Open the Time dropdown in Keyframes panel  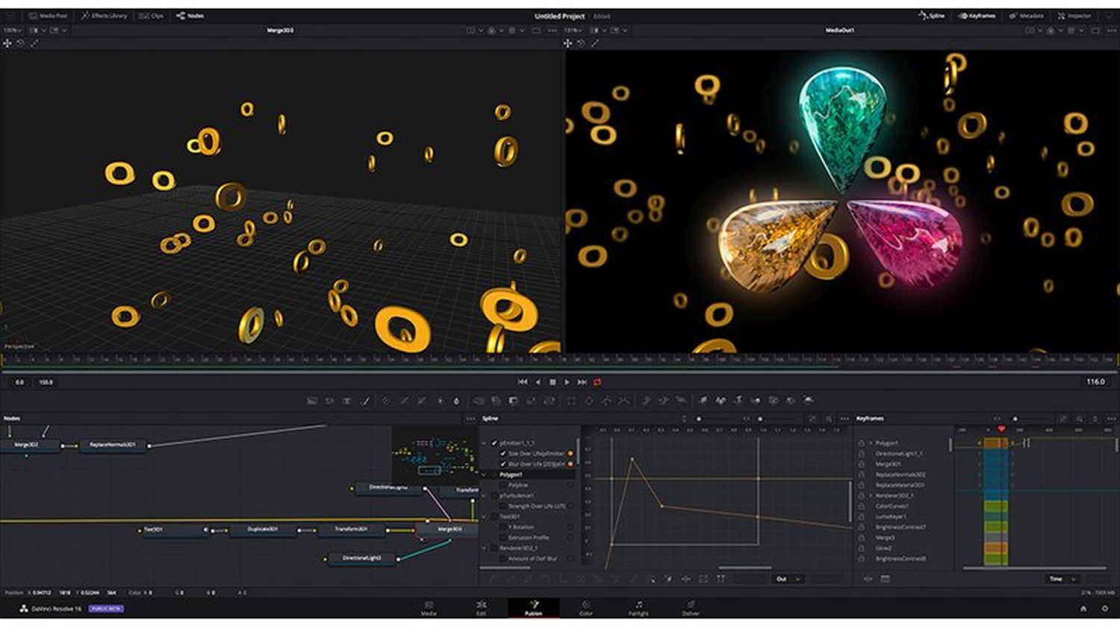[1062, 579]
